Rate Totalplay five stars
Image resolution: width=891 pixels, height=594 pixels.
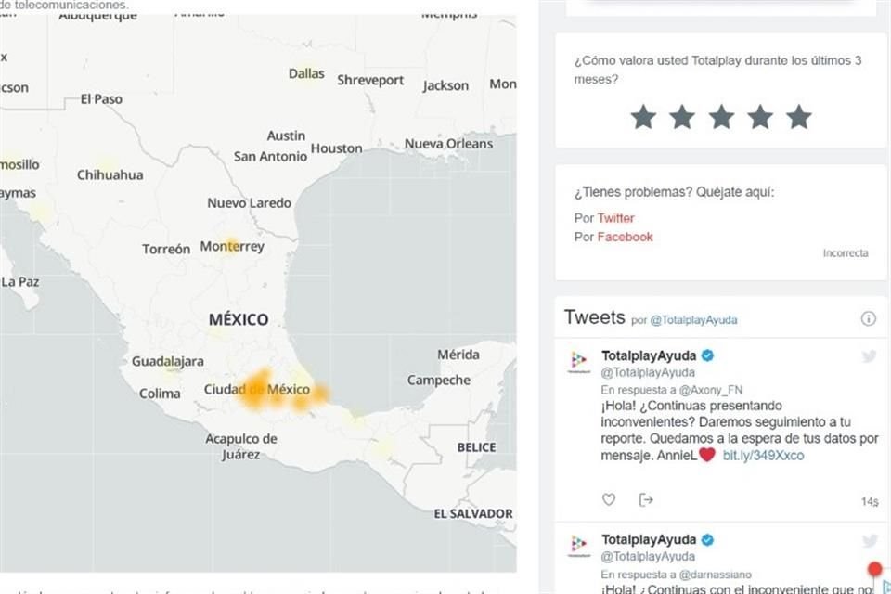click(x=798, y=117)
